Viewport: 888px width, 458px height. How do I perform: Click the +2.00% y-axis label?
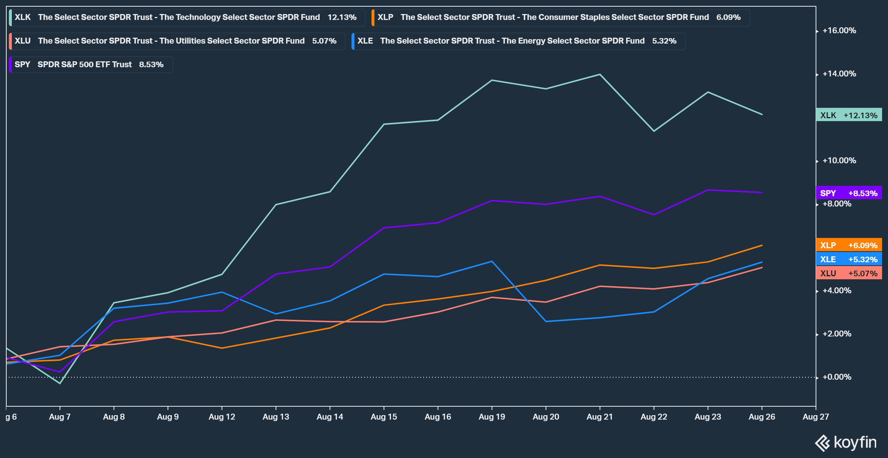click(837, 334)
